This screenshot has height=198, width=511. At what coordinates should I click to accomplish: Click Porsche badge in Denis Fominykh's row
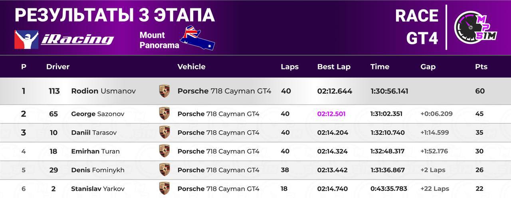point(164,170)
